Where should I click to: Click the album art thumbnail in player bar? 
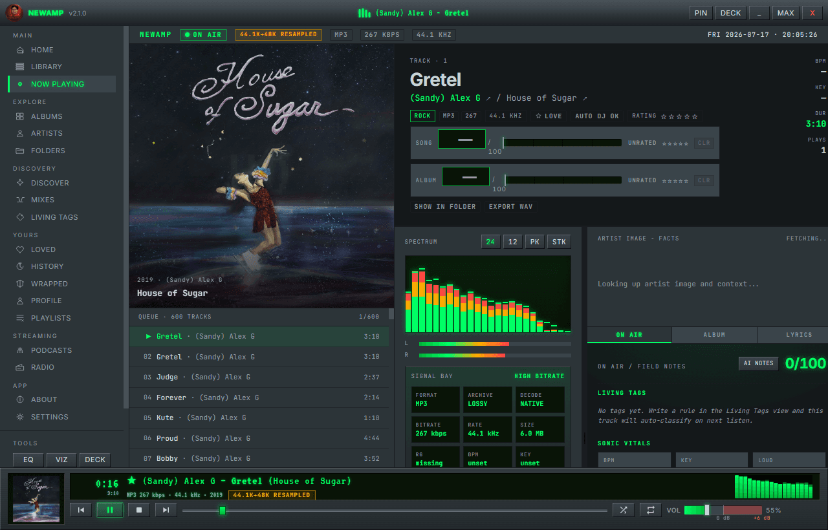click(36, 498)
